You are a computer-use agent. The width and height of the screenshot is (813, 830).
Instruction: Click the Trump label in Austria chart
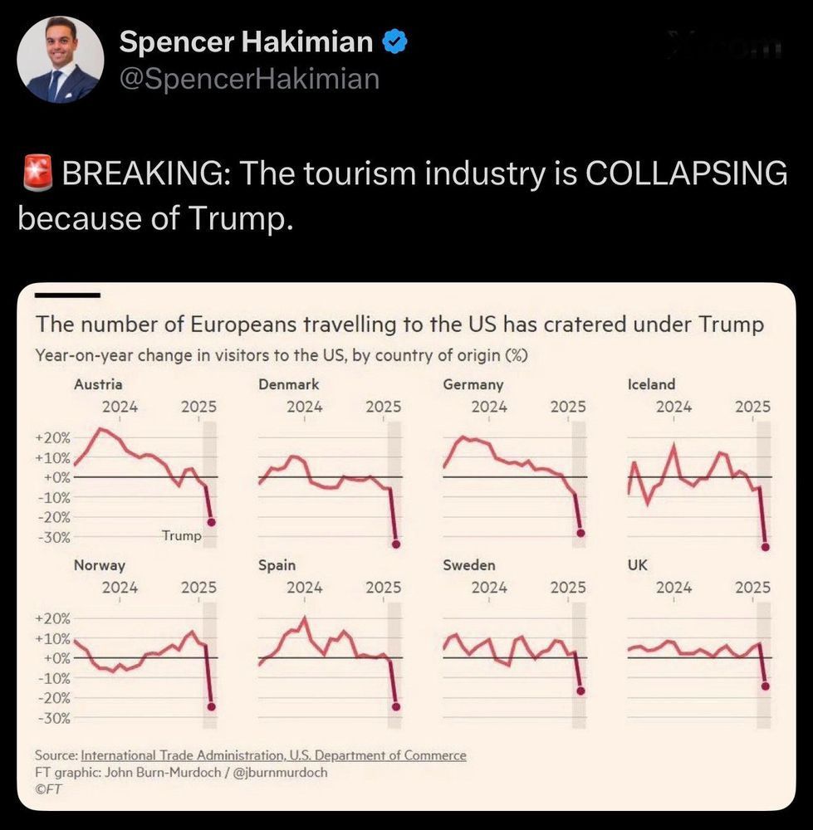pos(181,535)
